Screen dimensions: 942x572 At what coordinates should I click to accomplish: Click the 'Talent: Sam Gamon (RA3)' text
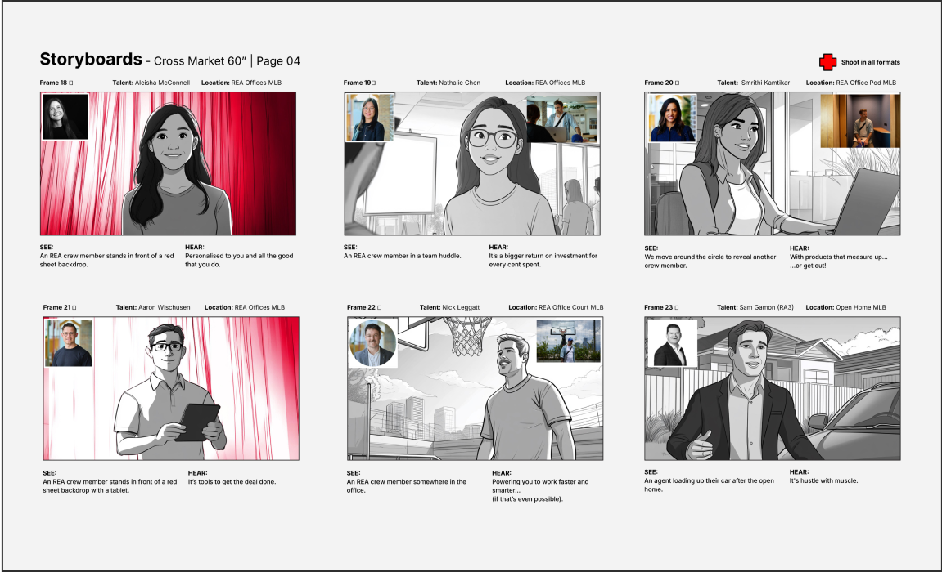(757, 307)
